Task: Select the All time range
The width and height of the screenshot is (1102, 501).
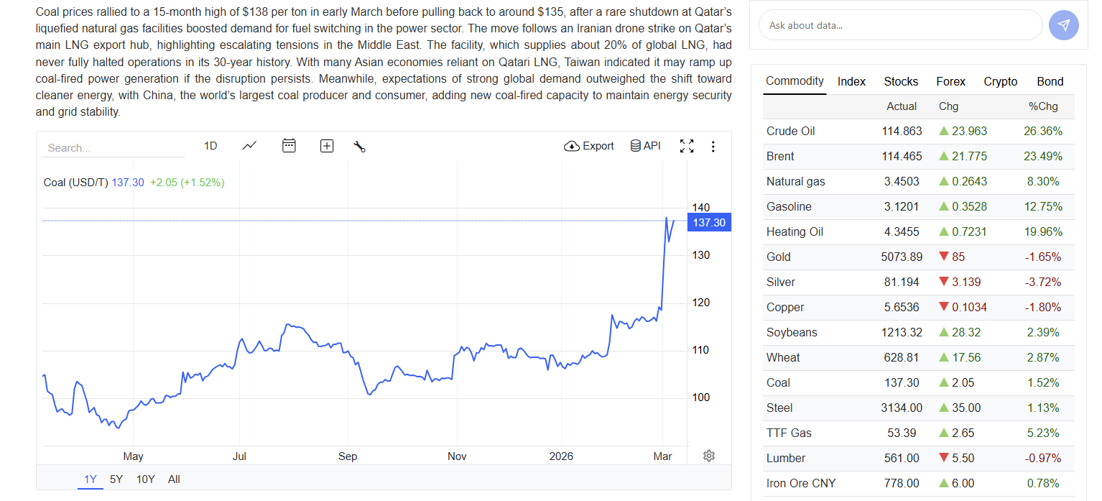Action: pyautogui.click(x=174, y=479)
